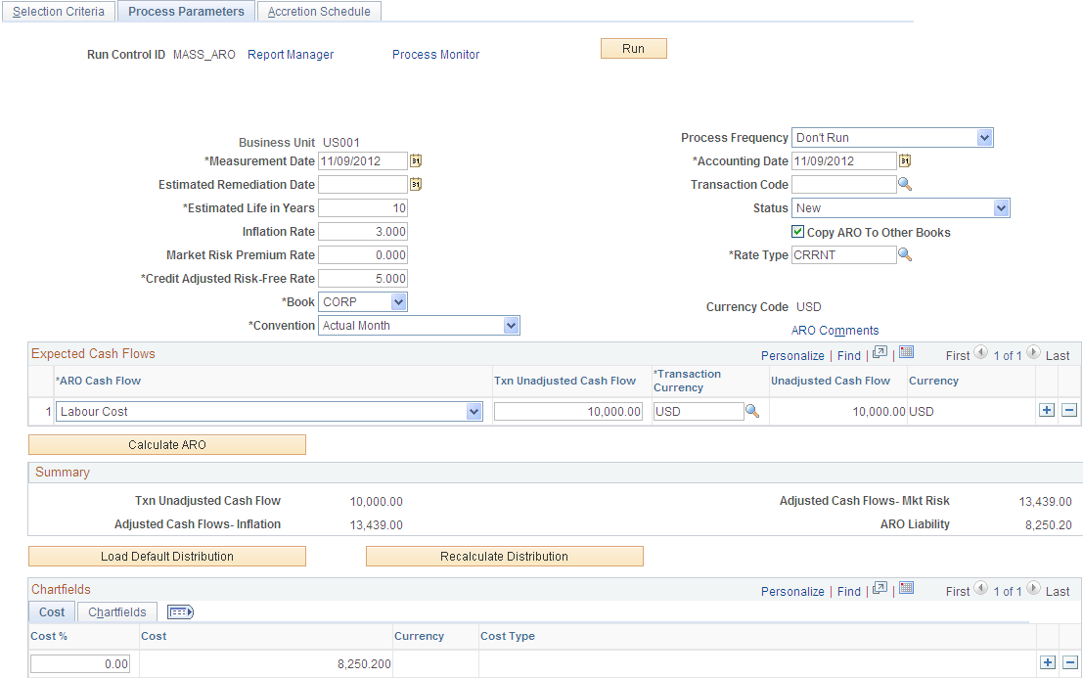
Task: Switch to Accretion Schedule tab
Action: 319,12
